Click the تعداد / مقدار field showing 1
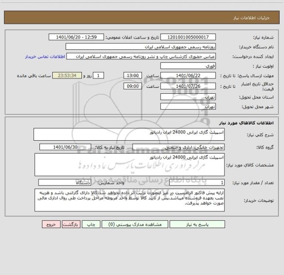284x275 pixels. tap(197, 183)
